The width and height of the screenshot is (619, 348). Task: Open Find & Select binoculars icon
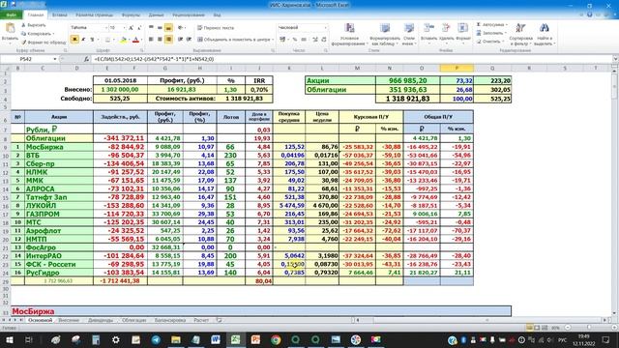click(545, 28)
